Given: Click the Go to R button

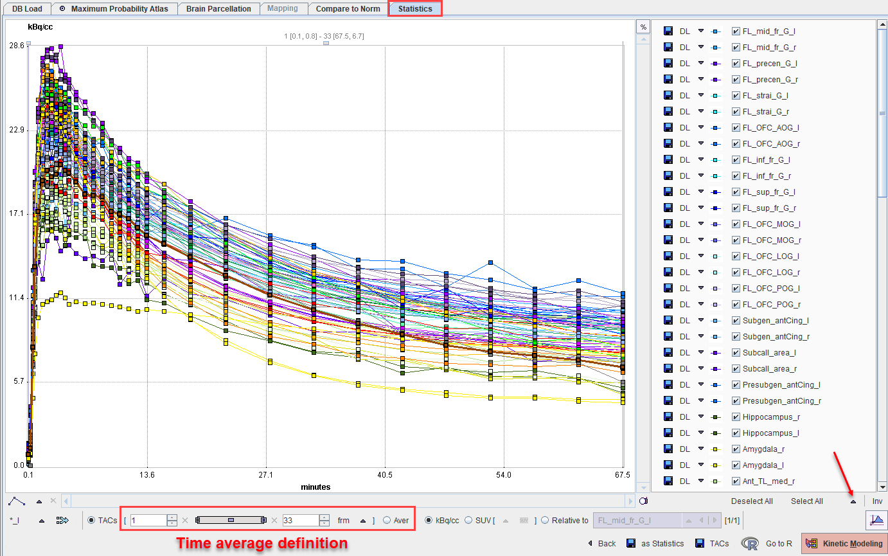Looking at the screenshot, I should pyautogui.click(x=768, y=544).
